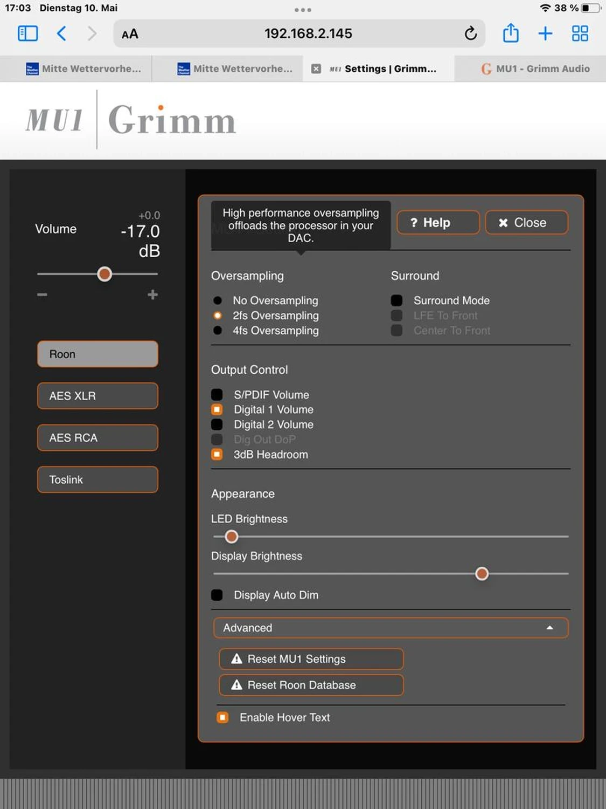Screen dimensions: 606x809
Task: Show the tab overview grid icon
Action: click(x=580, y=33)
